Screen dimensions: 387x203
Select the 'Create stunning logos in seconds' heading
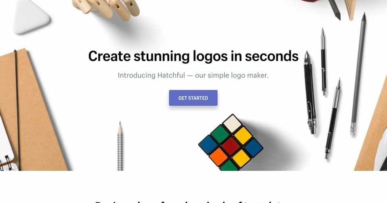click(193, 56)
